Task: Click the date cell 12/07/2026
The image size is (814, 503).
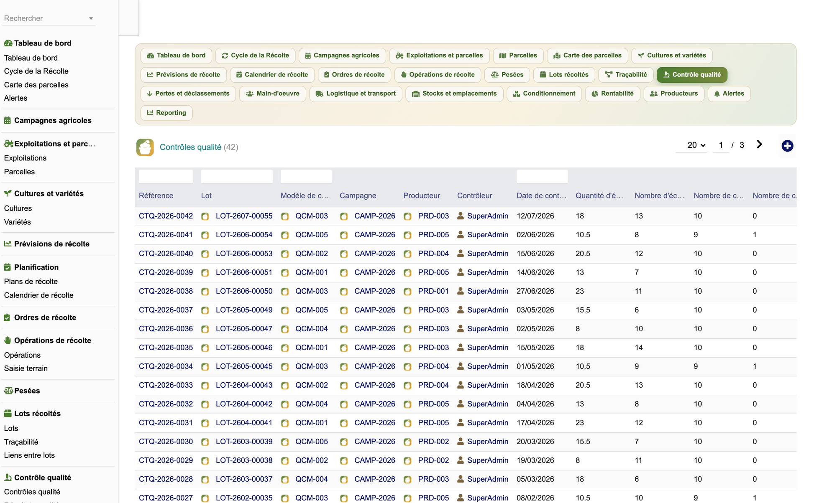Action: [535, 216]
